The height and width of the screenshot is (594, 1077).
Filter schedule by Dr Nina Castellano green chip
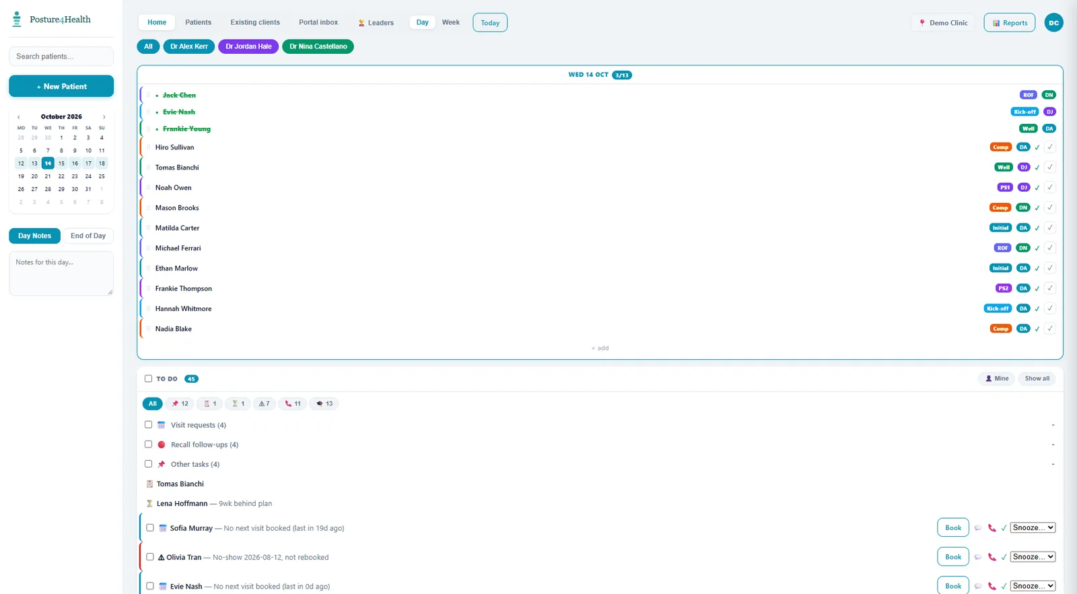point(318,46)
